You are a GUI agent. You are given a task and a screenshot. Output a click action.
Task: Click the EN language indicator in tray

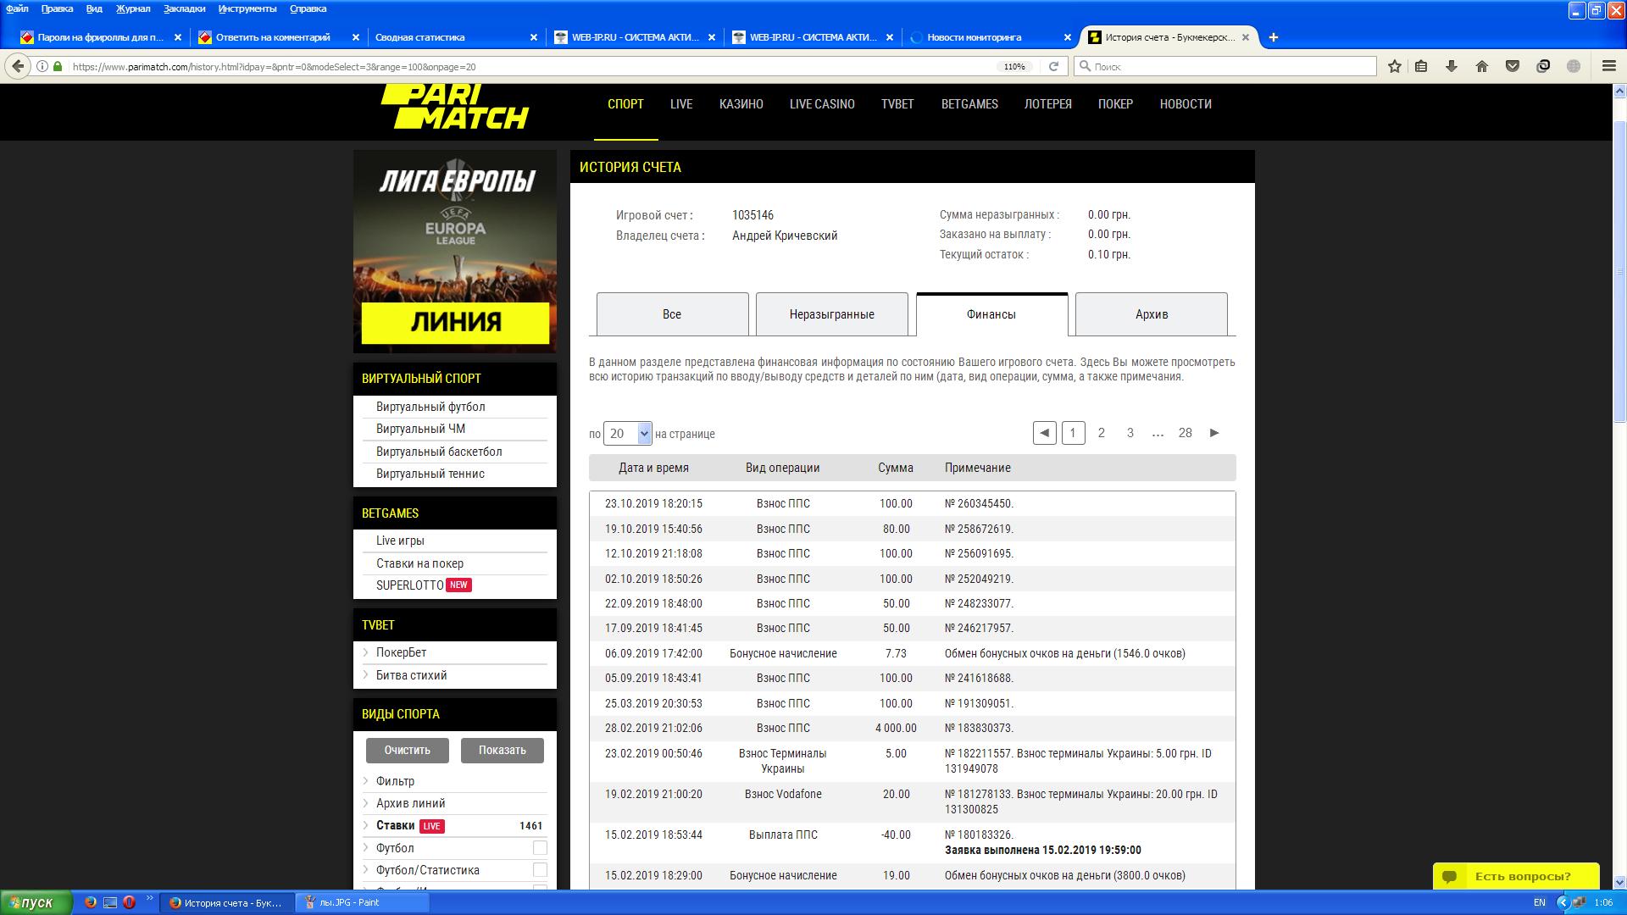[1539, 902]
